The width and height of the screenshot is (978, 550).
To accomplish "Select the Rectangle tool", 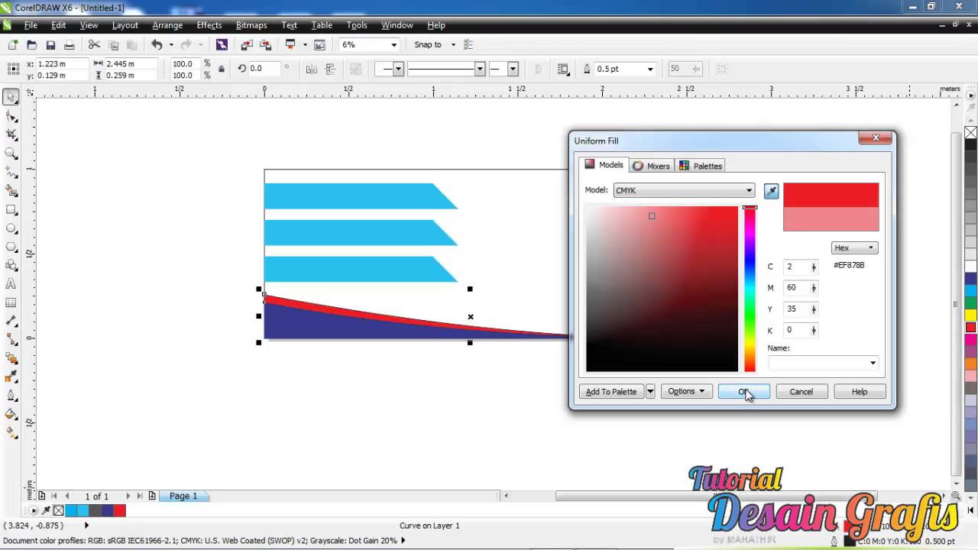I will [11, 209].
